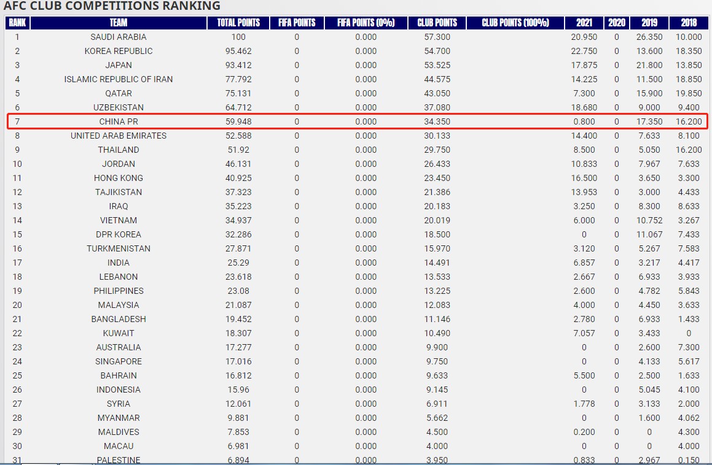
Task: Select the MALAYSIA team name
Action: pos(119,304)
